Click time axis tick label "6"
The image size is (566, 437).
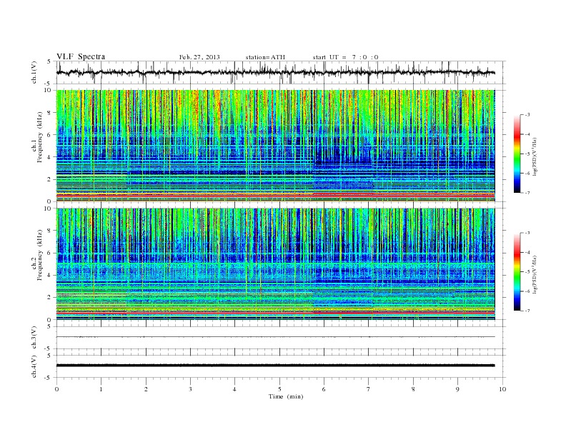[324, 389]
